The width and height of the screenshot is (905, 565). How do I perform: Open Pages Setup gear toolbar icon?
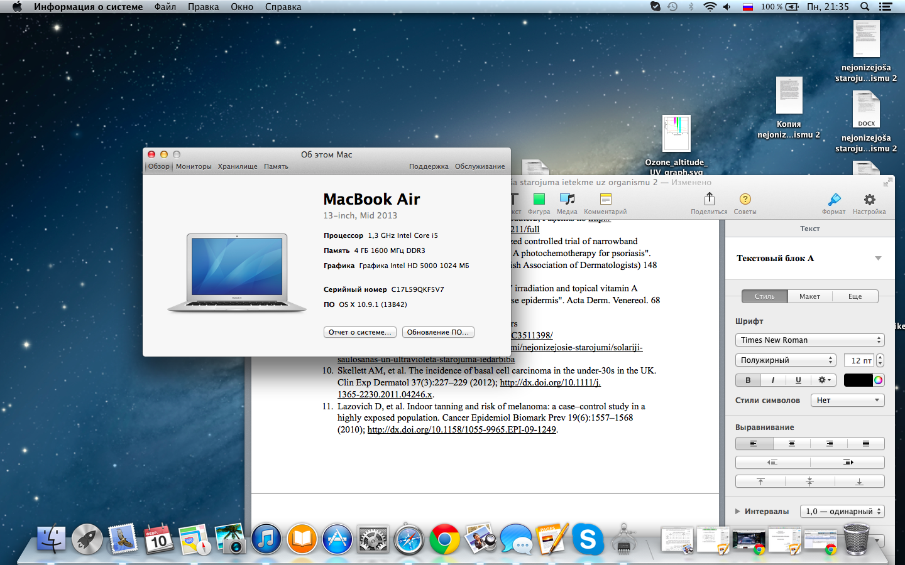tap(869, 200)
